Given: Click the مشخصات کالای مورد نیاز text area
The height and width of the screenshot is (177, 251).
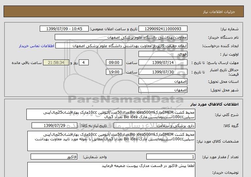Looking at the screenshot, I should [111, 141].
